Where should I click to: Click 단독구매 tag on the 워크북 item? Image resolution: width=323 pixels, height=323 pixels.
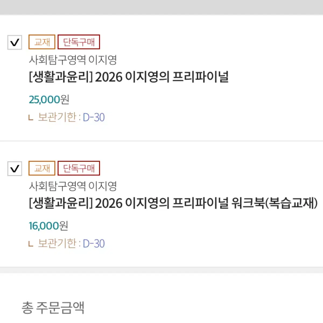[x=79, y=168]
